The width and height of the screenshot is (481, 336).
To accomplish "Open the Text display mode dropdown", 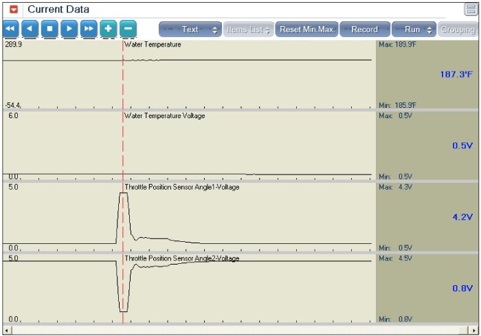I will 190,30.
